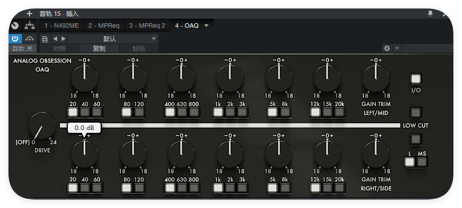
Task: Click the top-row gain knob above 400 630 800
Action: (182, 79)
